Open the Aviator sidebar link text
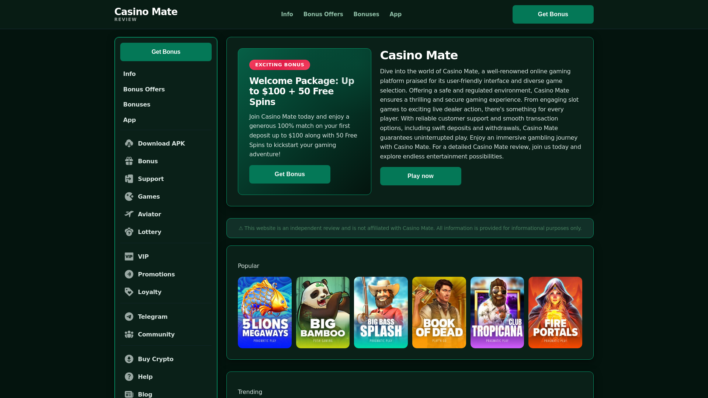Screen dimensions: 708x398 [x=149, y=214]
